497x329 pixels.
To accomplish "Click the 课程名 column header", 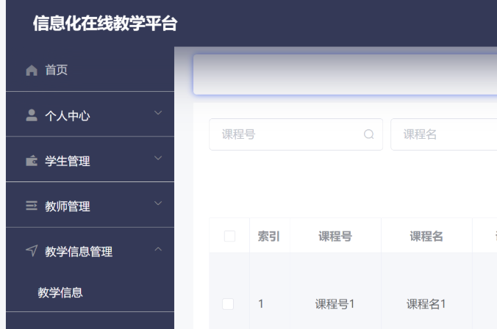I will (426, 236).
